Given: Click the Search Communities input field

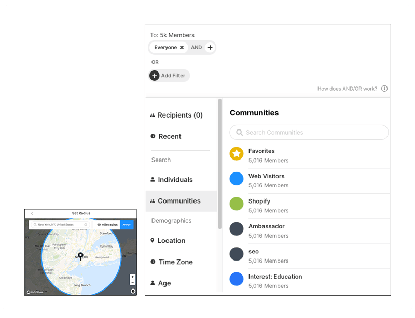Looking at the screenshot, I should (x=309, y=133).
